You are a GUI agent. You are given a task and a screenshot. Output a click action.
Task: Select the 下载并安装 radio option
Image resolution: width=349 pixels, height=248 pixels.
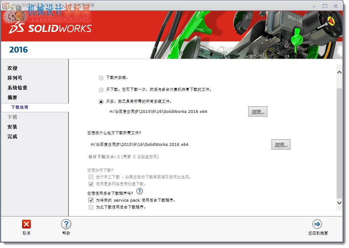point(101,78)
